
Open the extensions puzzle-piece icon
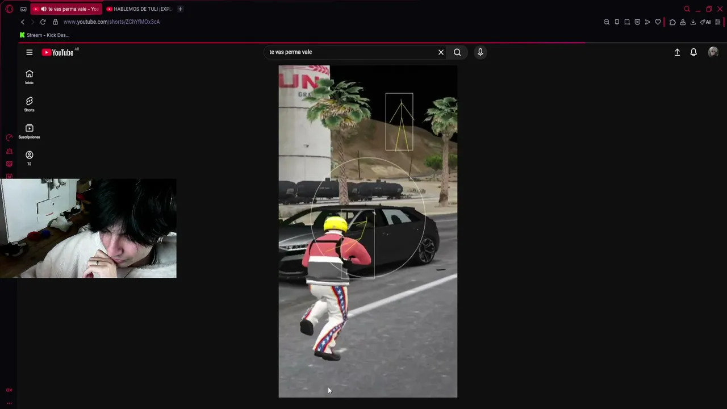pyautogui.click(x=672, y=22)
